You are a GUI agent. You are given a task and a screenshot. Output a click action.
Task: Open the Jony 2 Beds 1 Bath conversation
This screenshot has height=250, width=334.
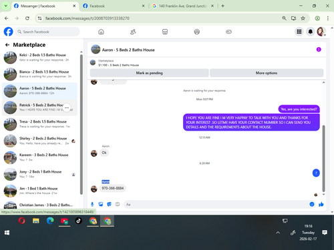click(39, 174)
